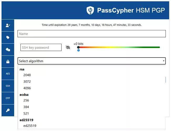This screenshot has width=171, height=131.
Task: Click the ecdsa group heading
Action: point(24,95)
